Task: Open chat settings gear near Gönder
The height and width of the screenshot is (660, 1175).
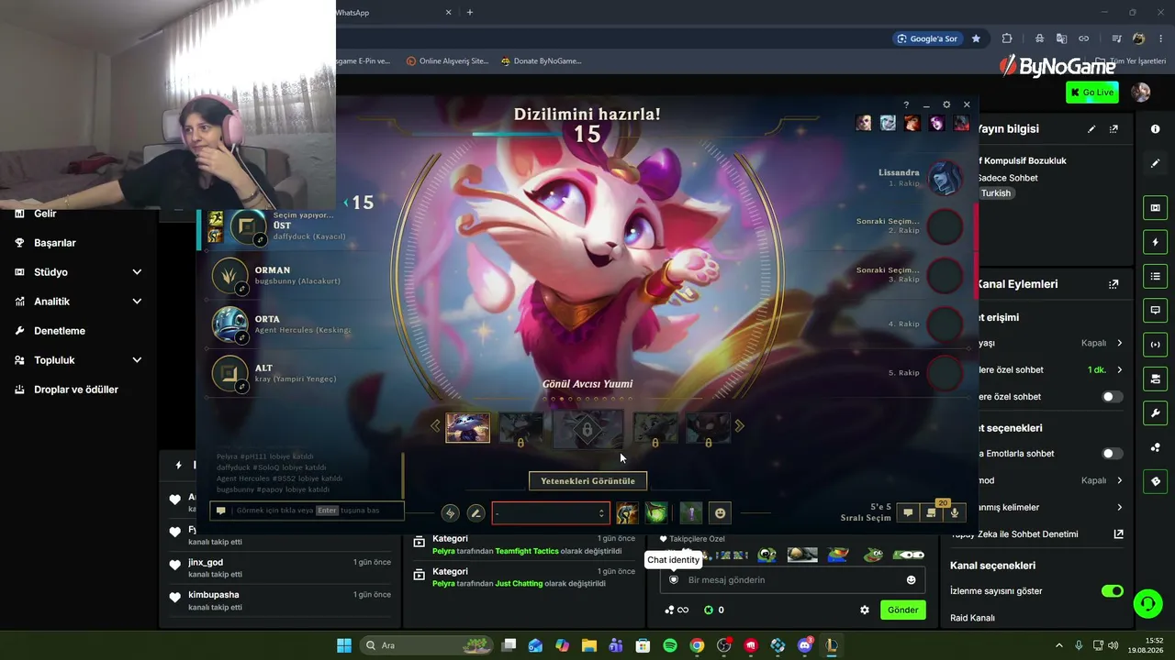Action: [864, 610]
